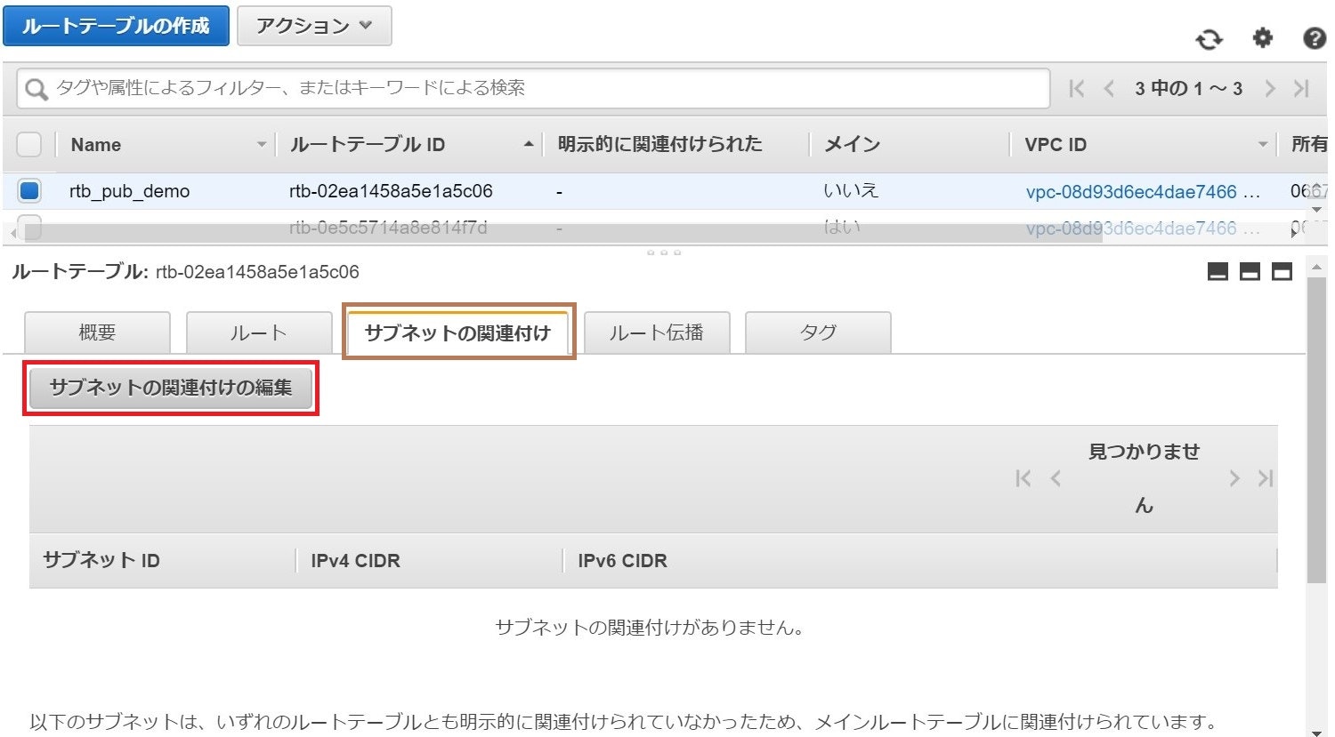Open settings gear icon
Image resolution: width=1335 pixels, height=737 pixels.
pos(1263,38)
